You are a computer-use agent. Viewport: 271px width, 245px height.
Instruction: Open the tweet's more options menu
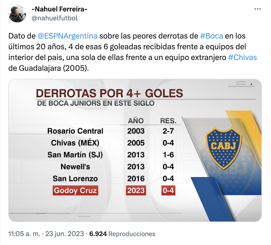point(257,9)
